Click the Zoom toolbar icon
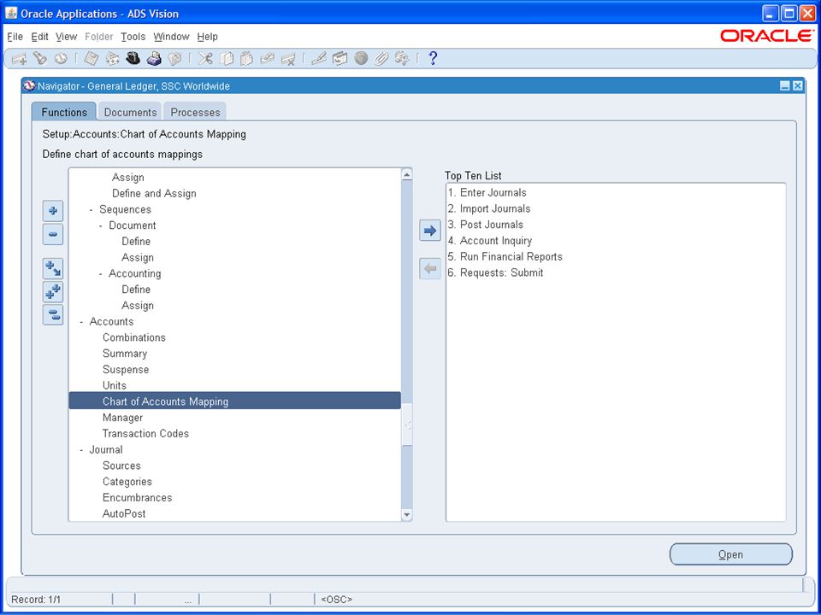The width and height of the screenshot is (821, 615). tap(340, 59)
